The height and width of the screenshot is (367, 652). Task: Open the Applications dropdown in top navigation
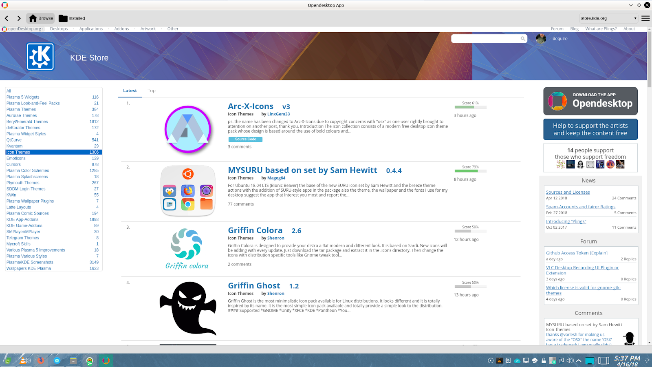90,29
